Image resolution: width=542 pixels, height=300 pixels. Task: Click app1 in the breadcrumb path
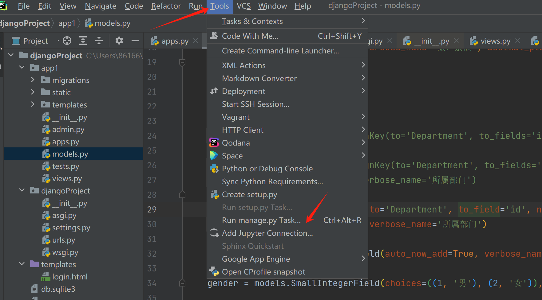pyautogui.click(x=67, y=23)
